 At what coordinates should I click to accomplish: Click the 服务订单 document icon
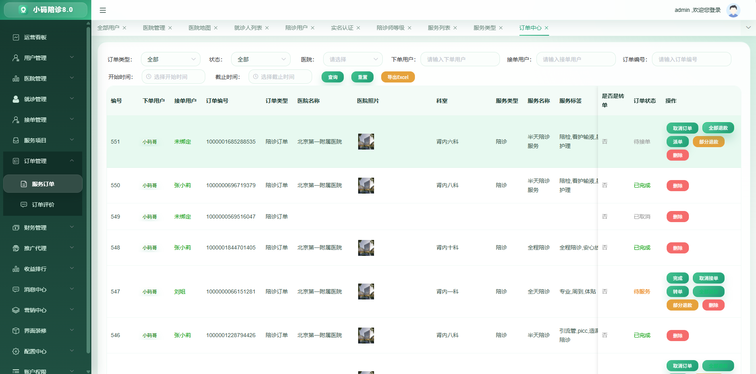coord(24,184)
